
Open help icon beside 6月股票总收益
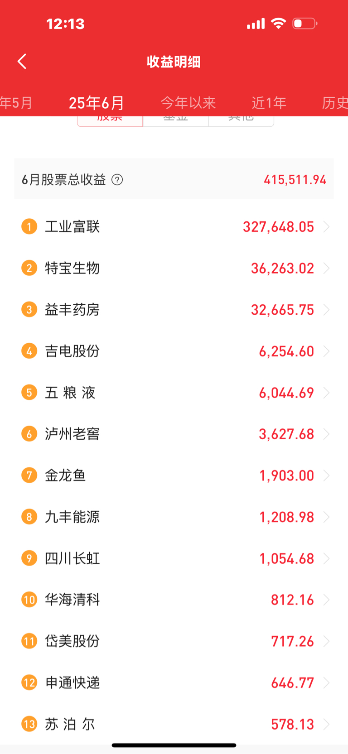click(x=117, y=180)
